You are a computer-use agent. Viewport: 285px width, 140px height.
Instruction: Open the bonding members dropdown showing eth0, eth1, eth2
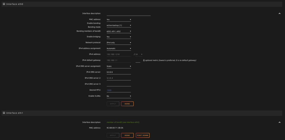point(119,31)
